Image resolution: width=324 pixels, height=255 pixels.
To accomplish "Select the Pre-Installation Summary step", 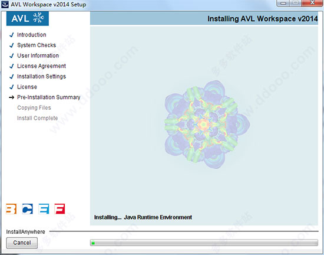I will click(x=48, y=97).
